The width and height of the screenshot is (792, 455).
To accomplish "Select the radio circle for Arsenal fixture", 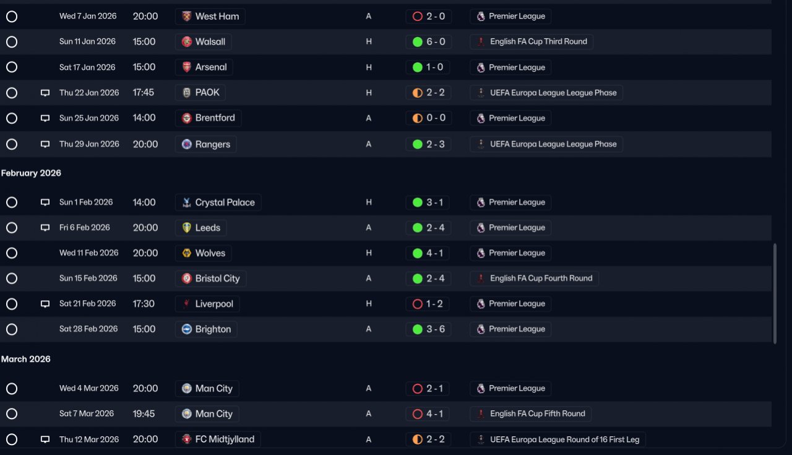I will click(12, 67).
